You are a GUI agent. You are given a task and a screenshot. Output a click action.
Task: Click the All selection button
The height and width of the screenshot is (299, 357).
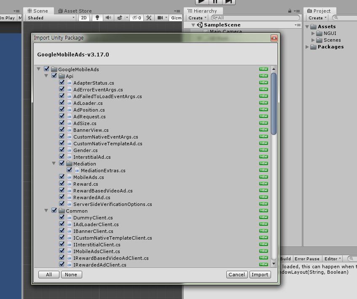49,275
